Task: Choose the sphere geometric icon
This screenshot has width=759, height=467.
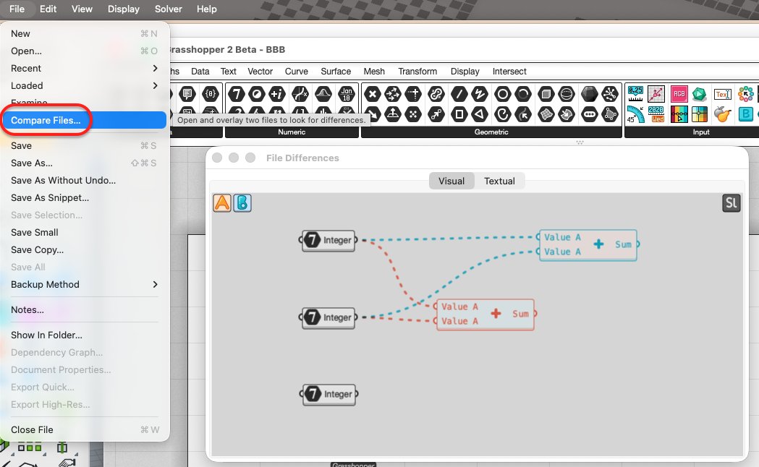Action: [x=567, y=94]
